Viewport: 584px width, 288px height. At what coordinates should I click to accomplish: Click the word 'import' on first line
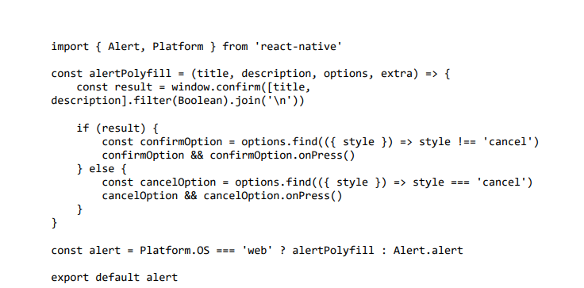[x=70, y=47]
